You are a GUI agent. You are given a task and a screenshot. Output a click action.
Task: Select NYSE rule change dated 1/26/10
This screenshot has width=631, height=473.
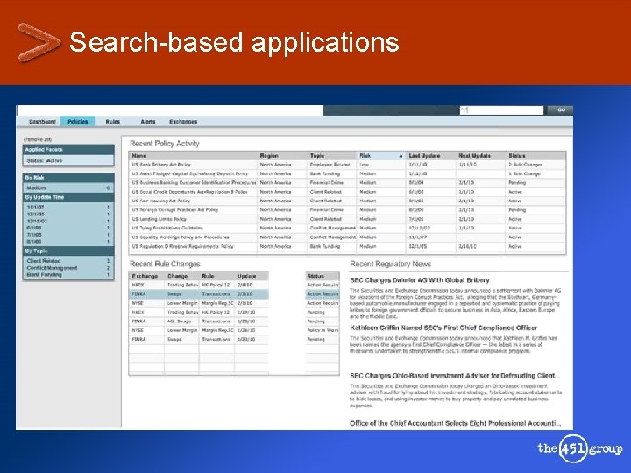coord(234,330)
